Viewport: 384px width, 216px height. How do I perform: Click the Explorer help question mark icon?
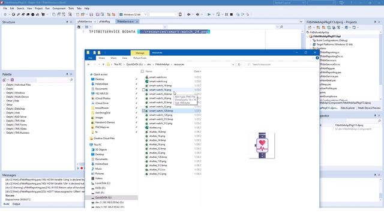coord(317,58)
